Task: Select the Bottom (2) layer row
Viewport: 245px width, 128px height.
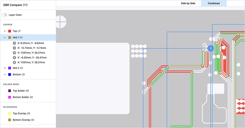Action: coord(28,74)
